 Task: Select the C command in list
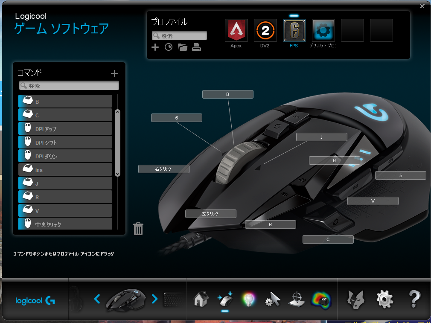coord(65,115)
